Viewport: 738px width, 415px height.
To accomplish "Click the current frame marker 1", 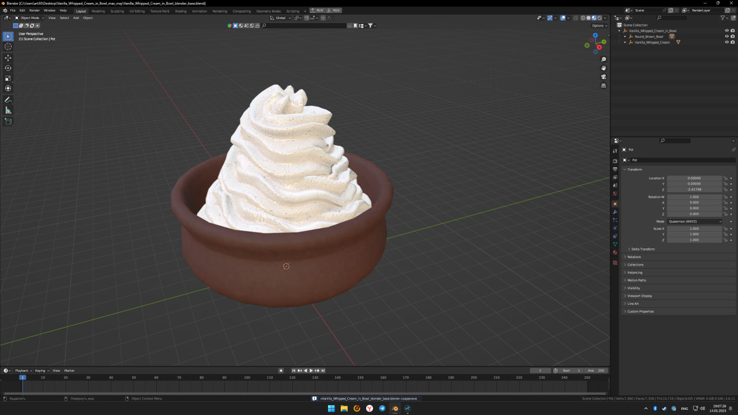I will [22, 377].
